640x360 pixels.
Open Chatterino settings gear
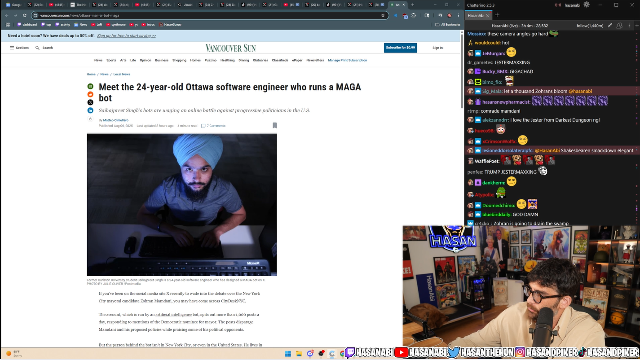[587, 4]
